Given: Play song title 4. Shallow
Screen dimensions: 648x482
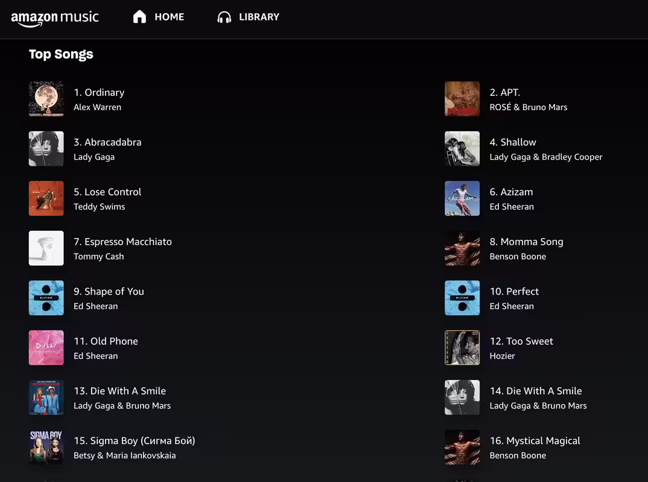Looking at the screenshot, I should [513, 142].
